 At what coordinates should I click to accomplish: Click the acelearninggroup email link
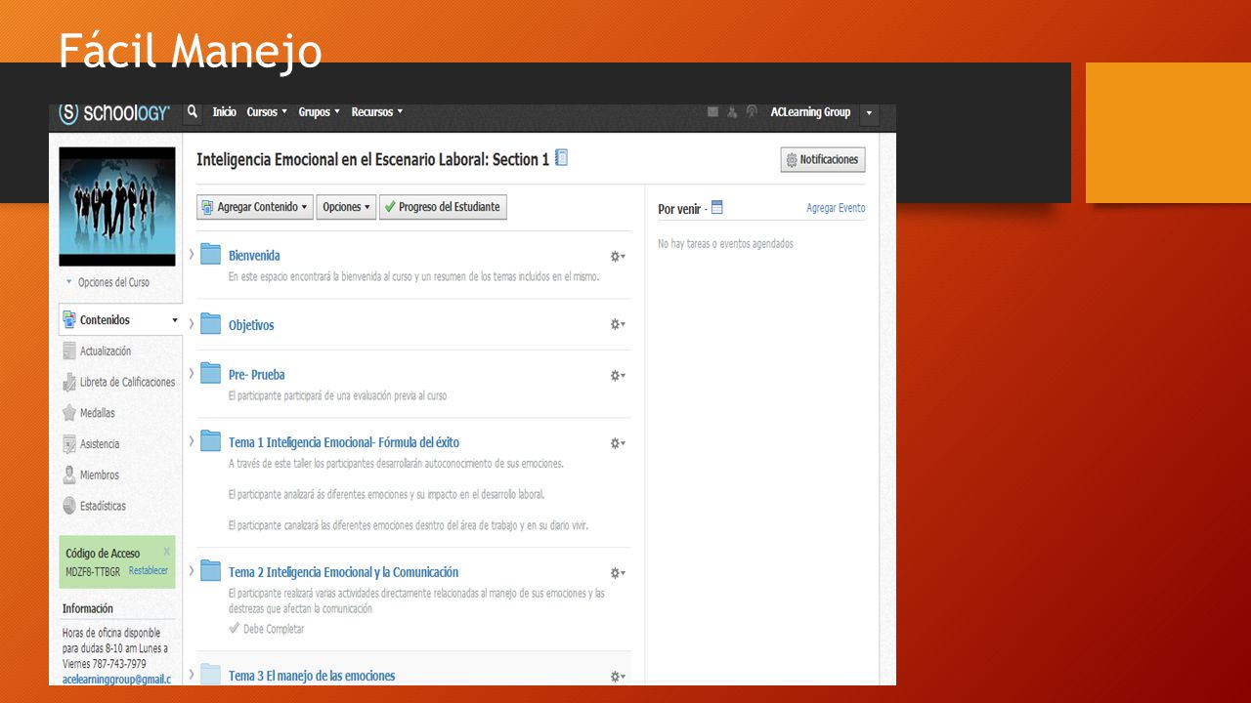pos(116,680)
